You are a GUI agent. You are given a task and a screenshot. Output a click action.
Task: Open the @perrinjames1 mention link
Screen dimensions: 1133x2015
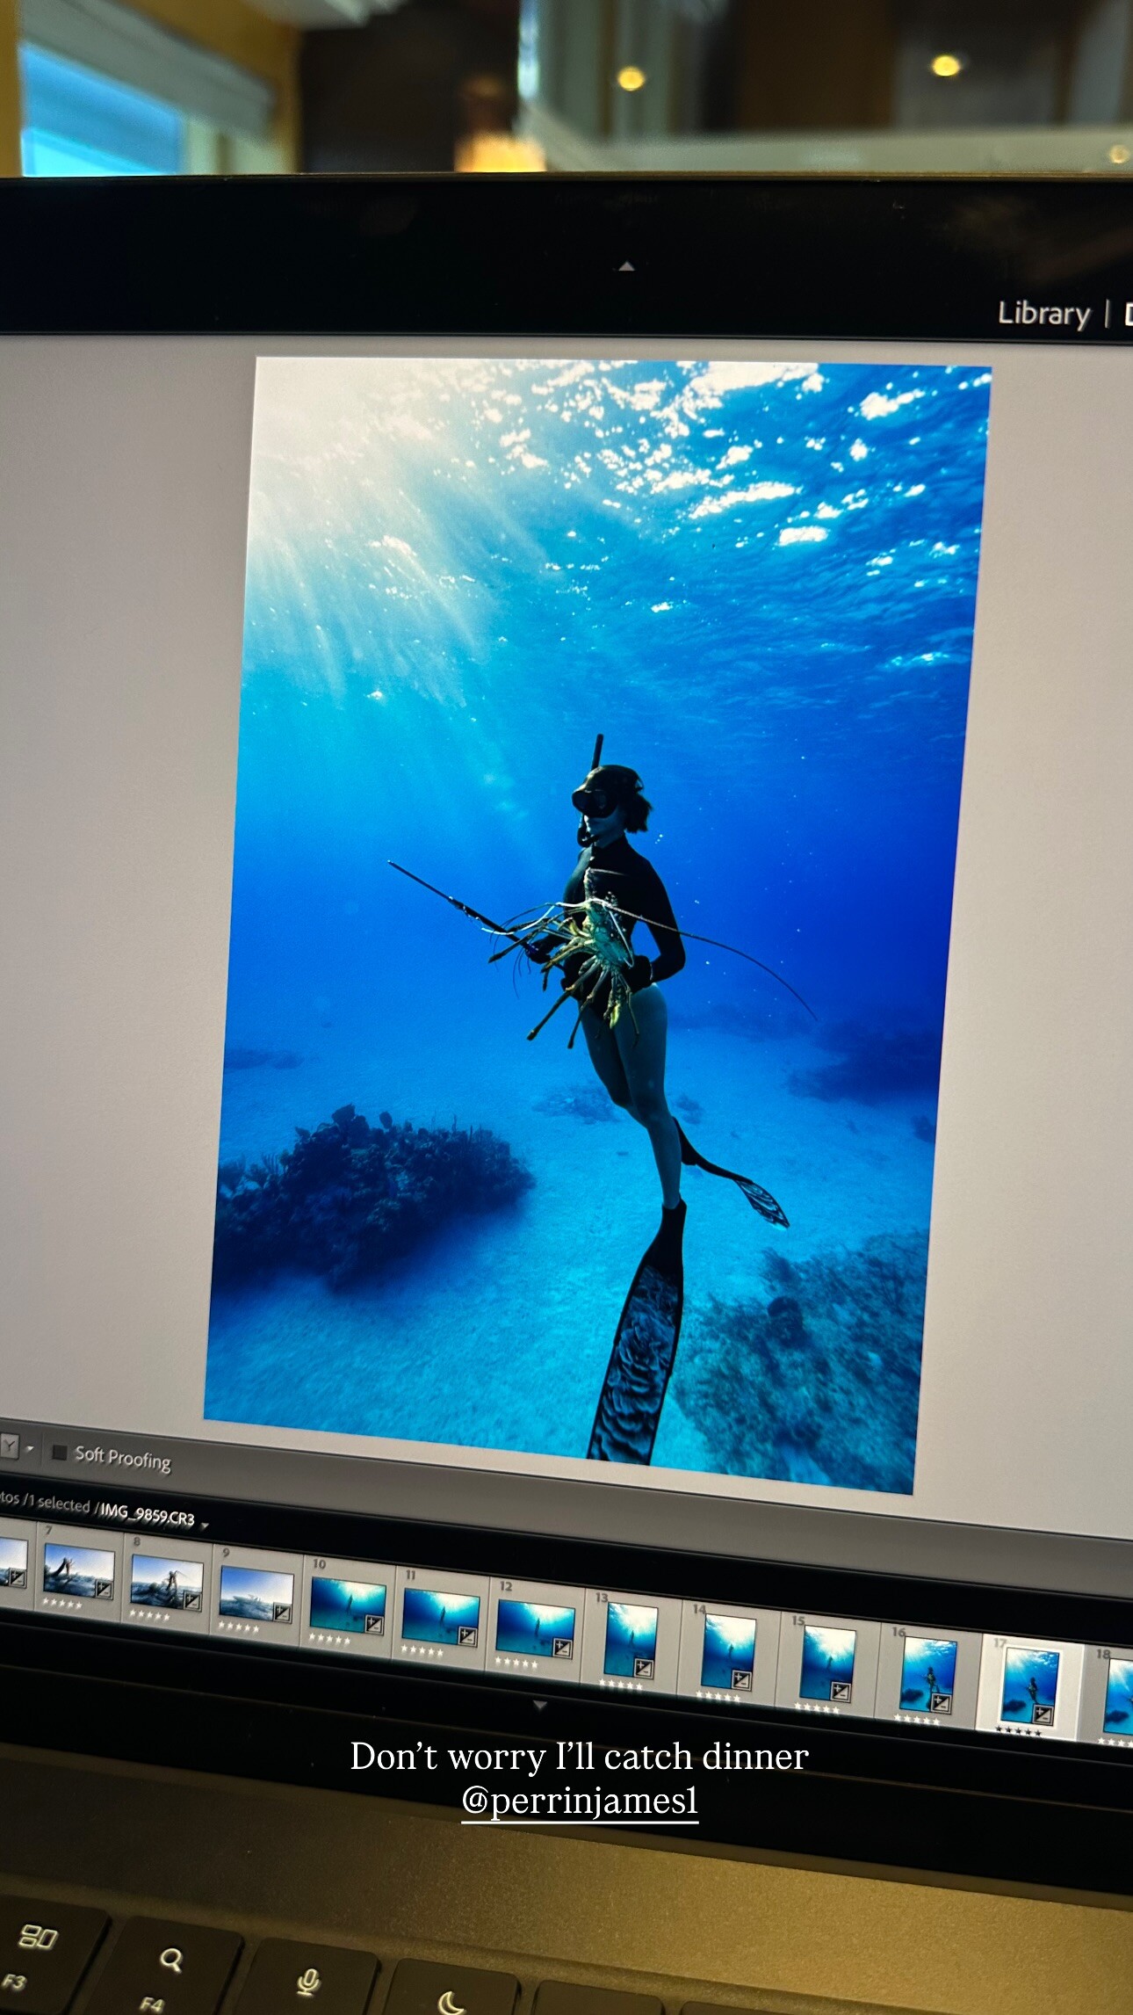(x=580, y=1801)
